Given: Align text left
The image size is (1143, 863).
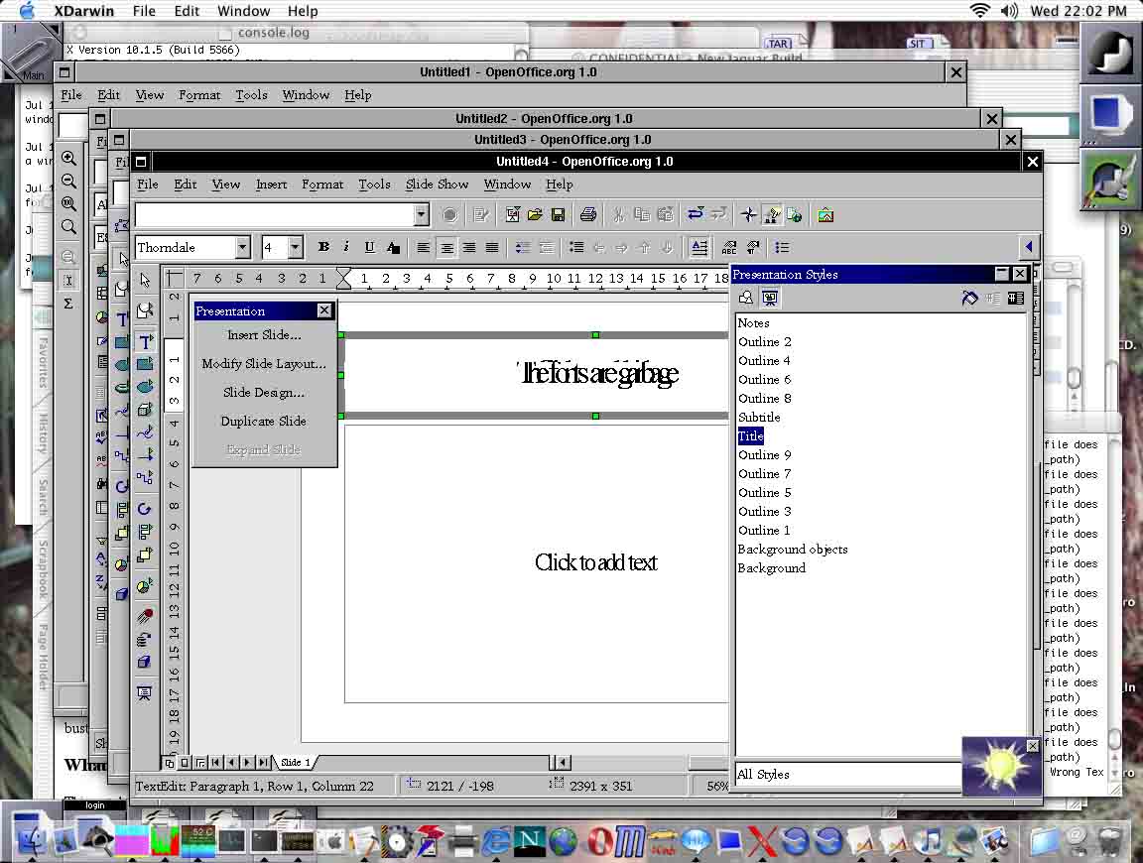Looking at the screenshot, I should [423, 248].
